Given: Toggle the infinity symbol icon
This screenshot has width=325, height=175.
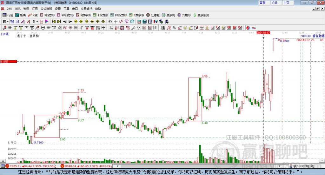Looking at the screenshot, I should click(x=254, y=28).
